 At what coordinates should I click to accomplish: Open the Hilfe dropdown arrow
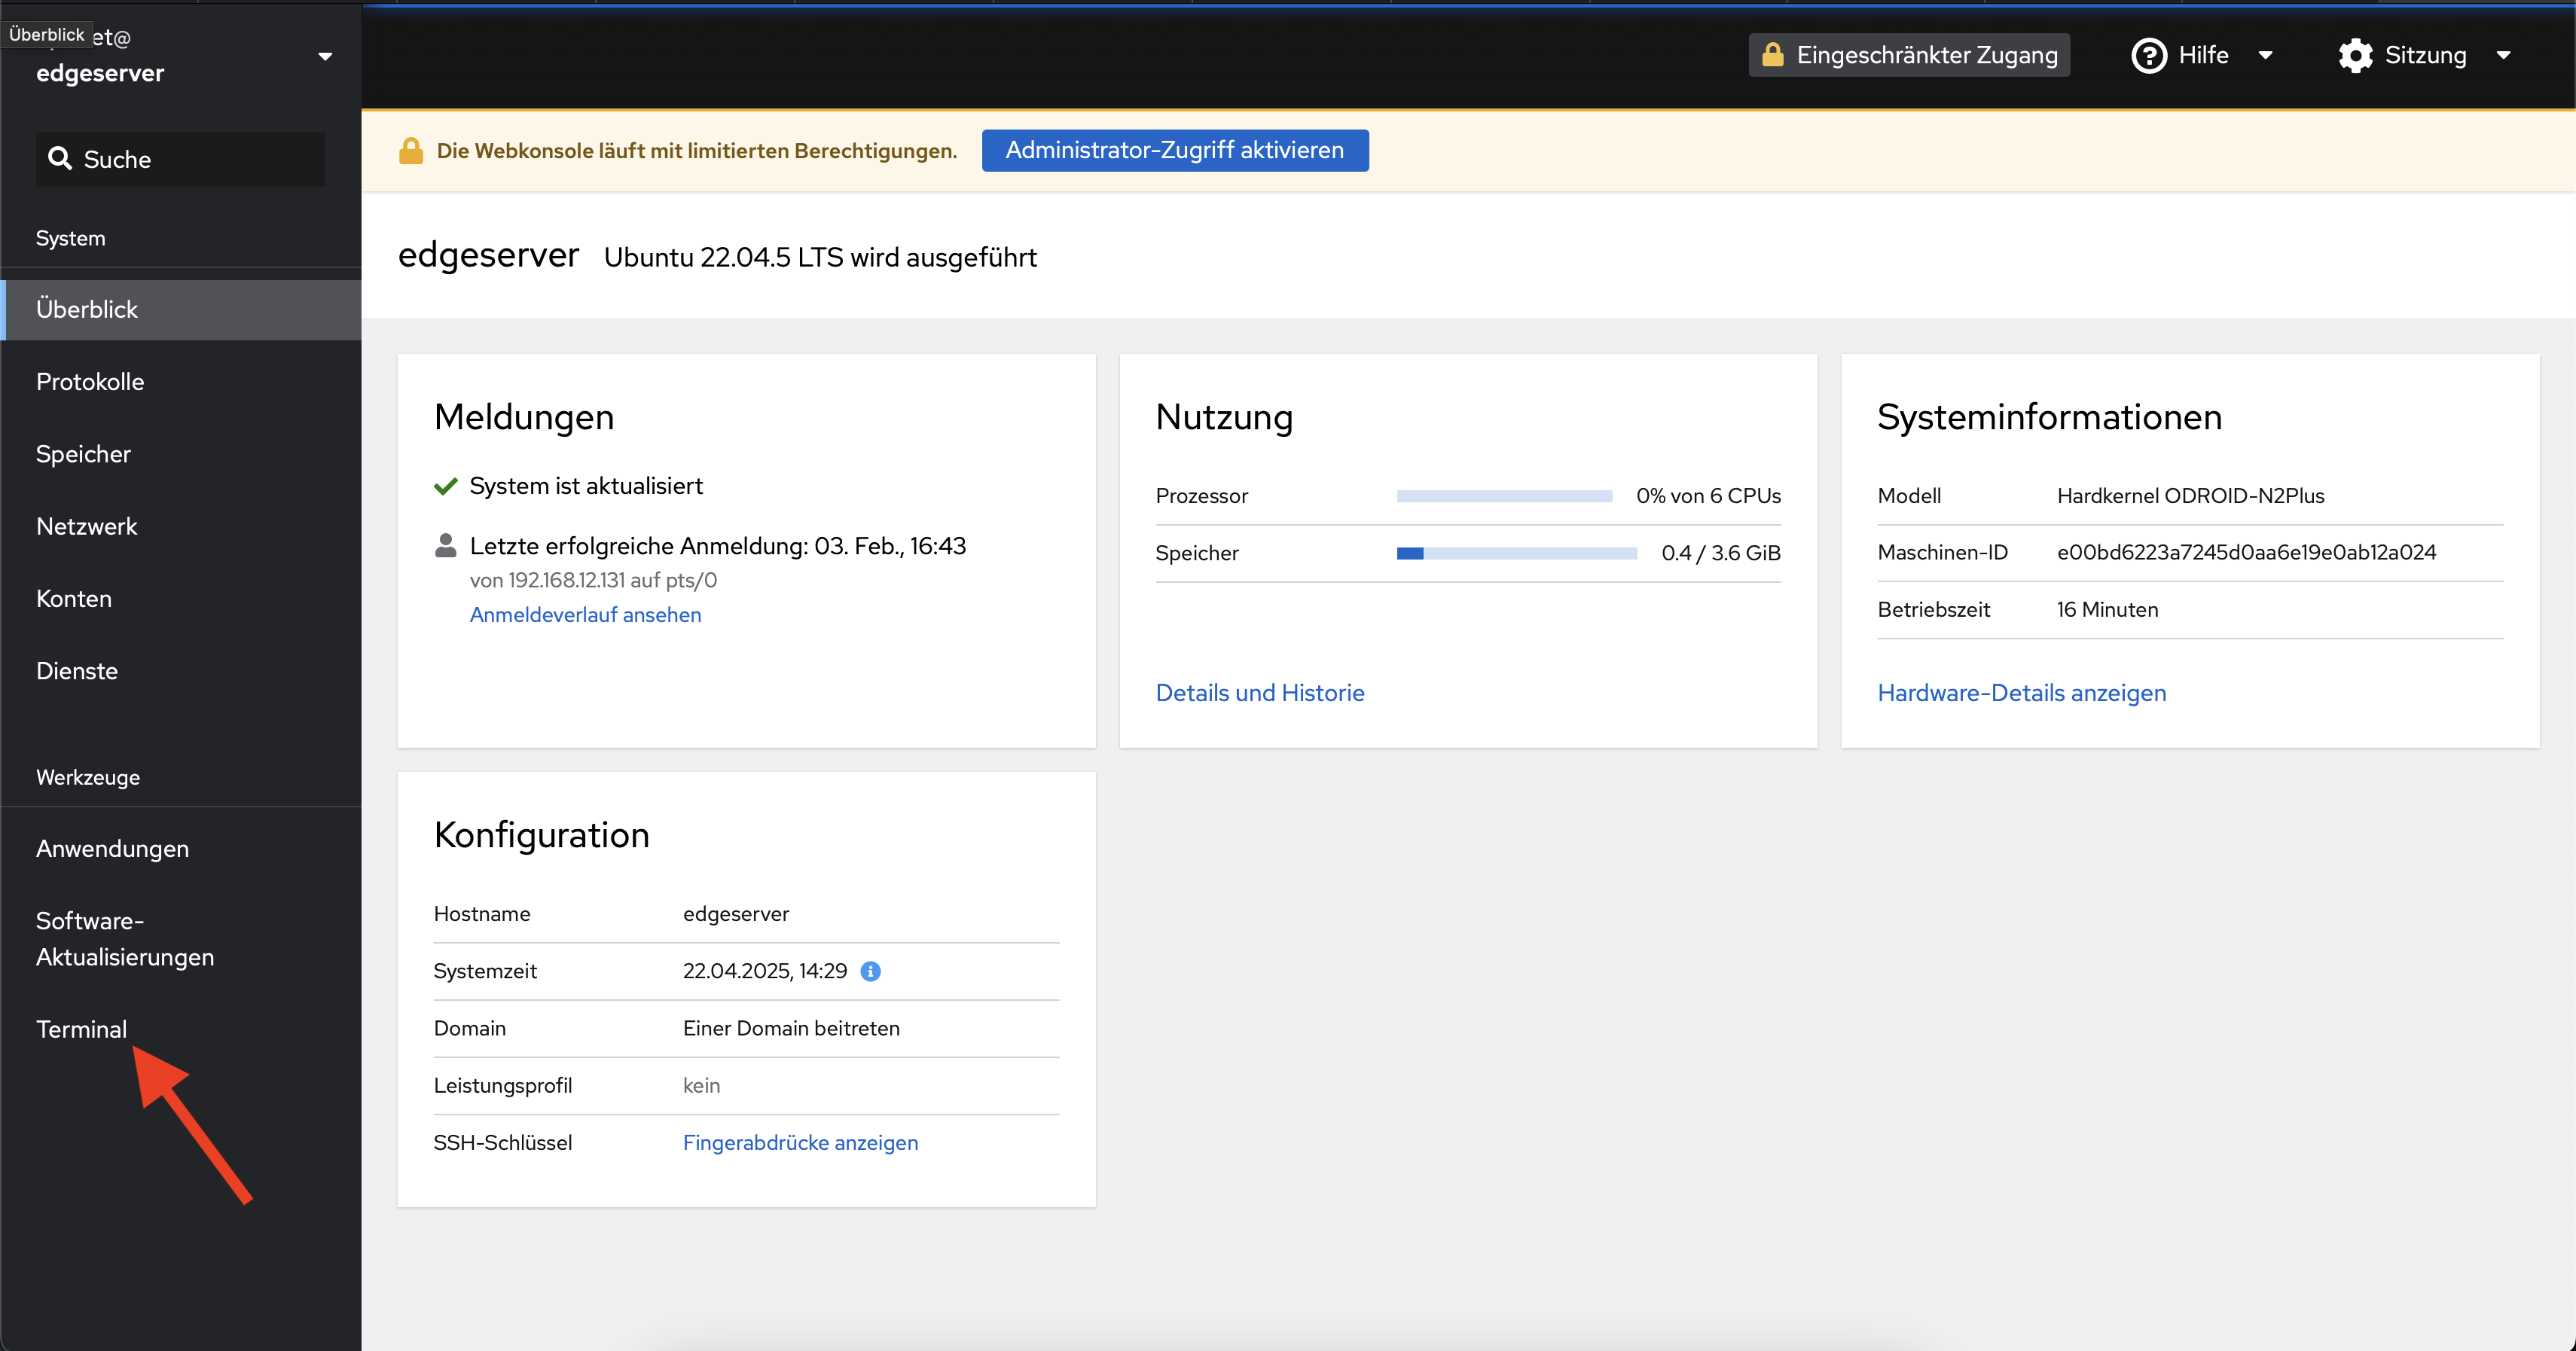click(x=2266, y=55)
